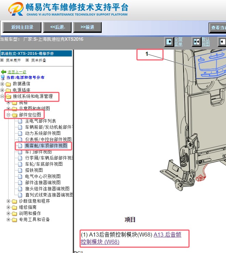This screenshot has width=226, height=253.
Task: Open the 主电气部件列表 document
Action: 40,121
